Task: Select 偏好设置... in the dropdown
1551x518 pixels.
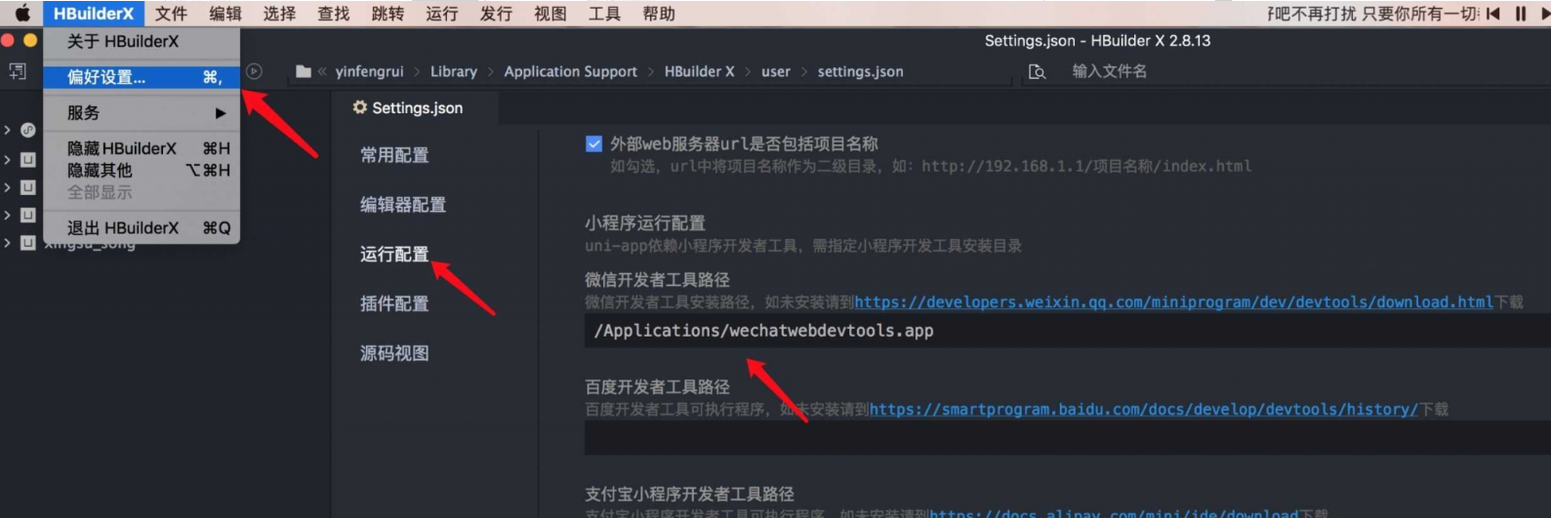Action: point(142,77)
